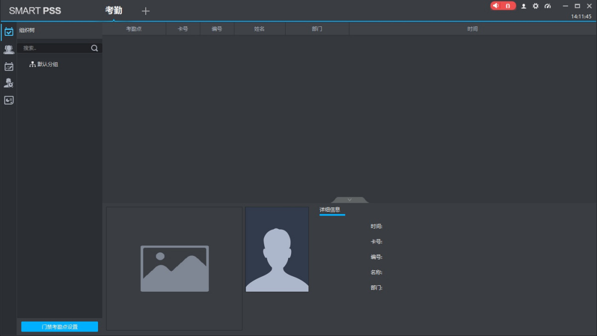This screenshot has height=336, width=597.
Task: Click into the 搜索 input field
Action: pos(54,48)
